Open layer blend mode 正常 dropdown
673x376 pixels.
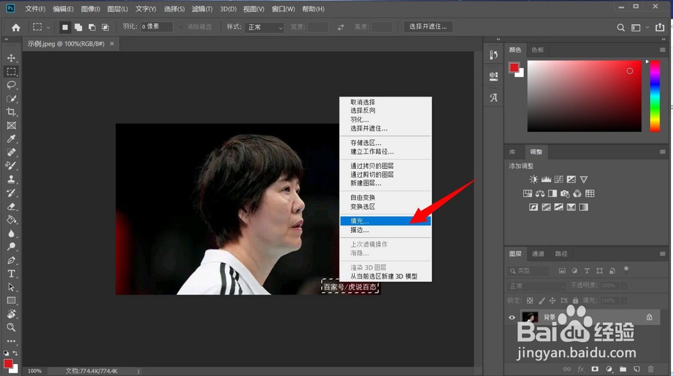coord(537,286)
